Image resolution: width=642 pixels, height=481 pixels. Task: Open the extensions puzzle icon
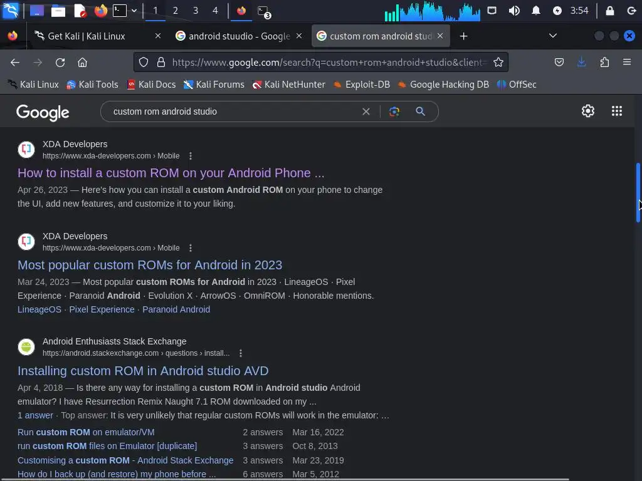(x=604, y=62)
